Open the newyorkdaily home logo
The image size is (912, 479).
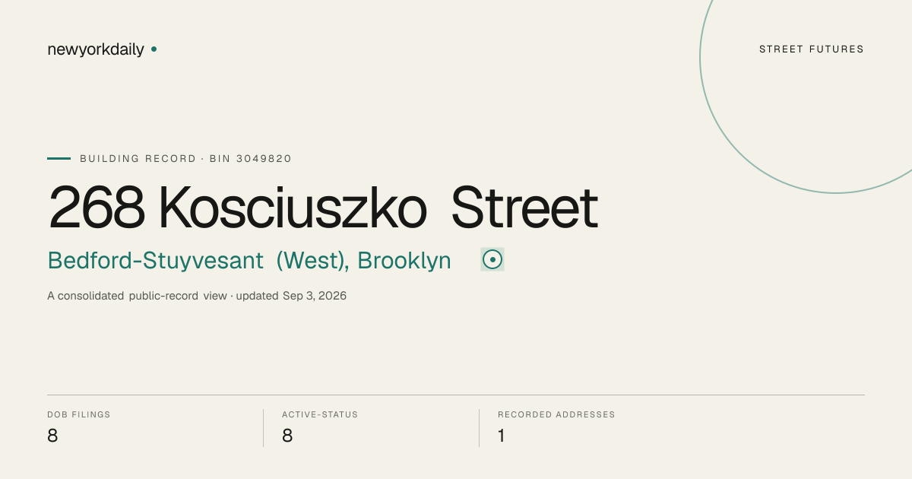tap(96, 49)
